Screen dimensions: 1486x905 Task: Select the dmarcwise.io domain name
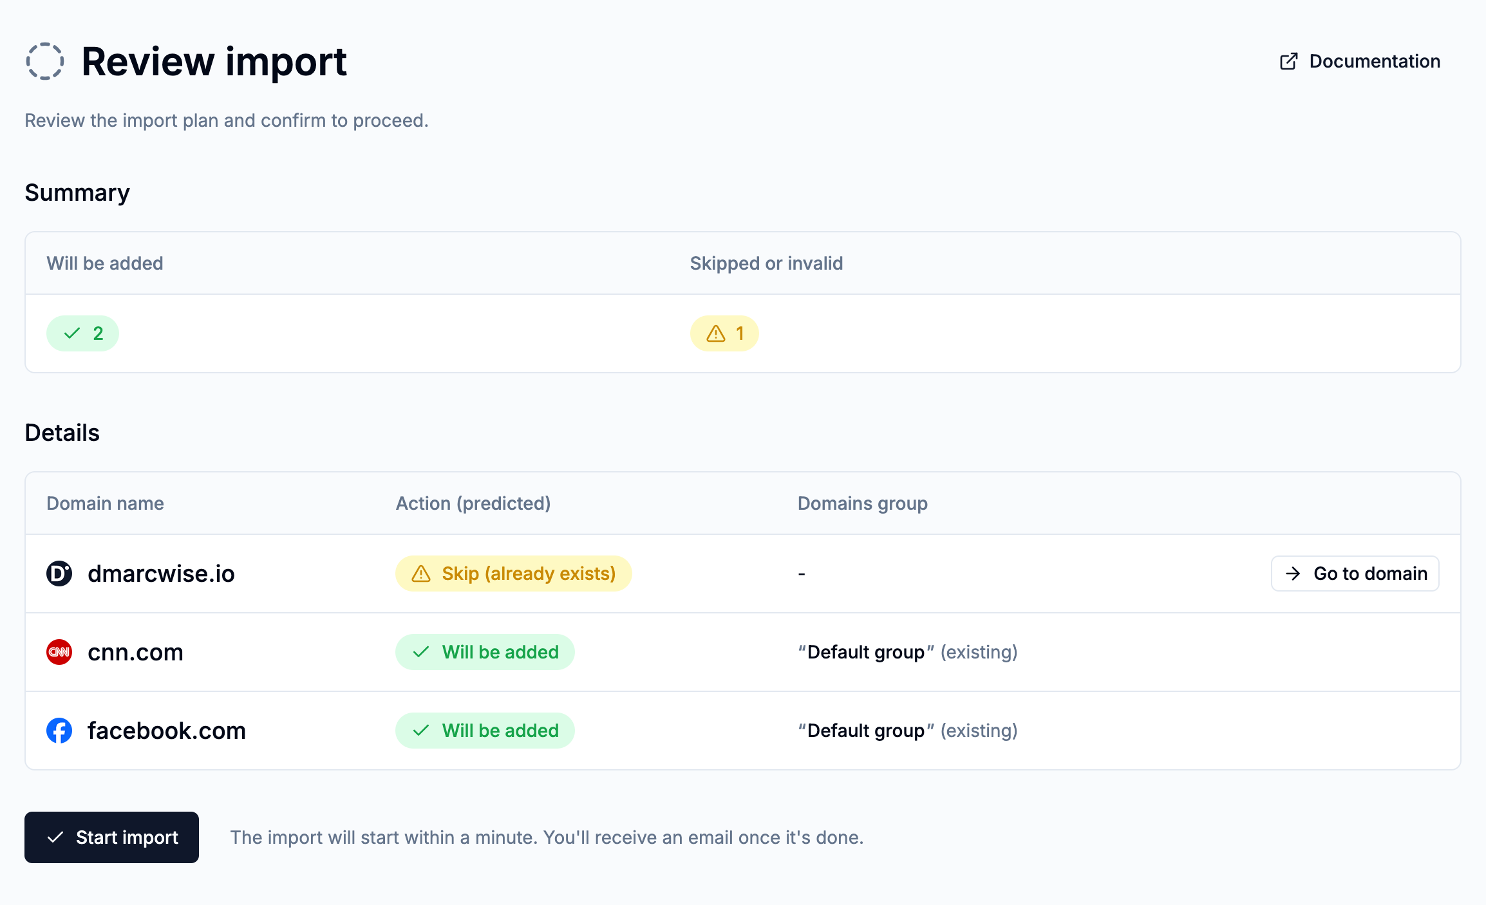(161, 574)
